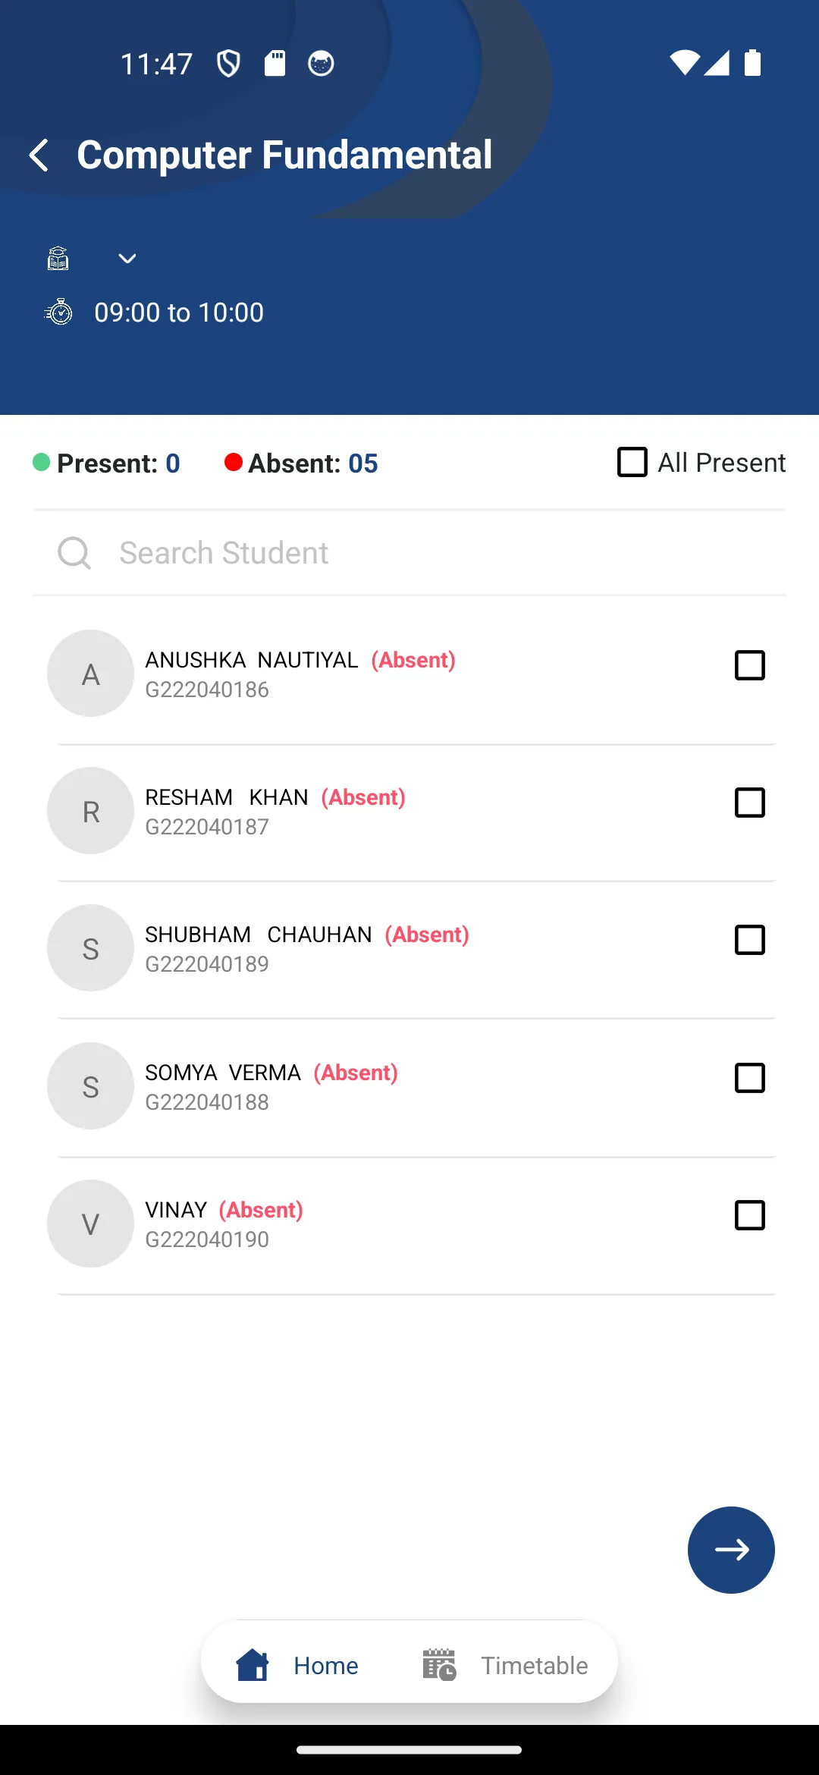Tap the Present count label

107,463
